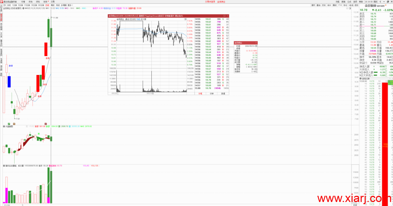Switch chart period to 15分钟
393x206 pixels.
coord(27,5)
